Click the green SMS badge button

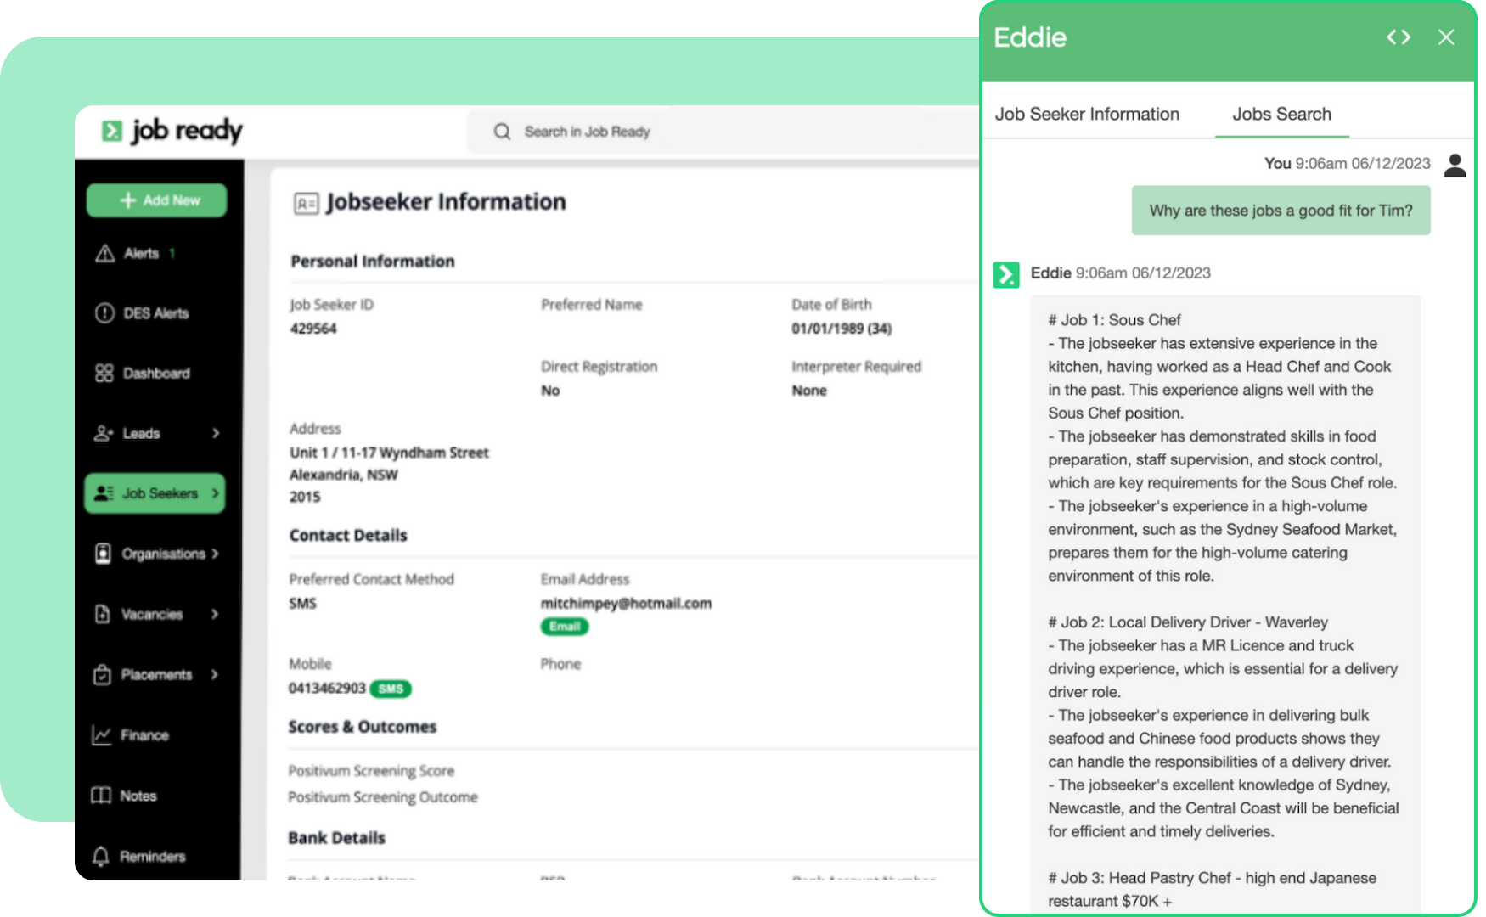391,689
